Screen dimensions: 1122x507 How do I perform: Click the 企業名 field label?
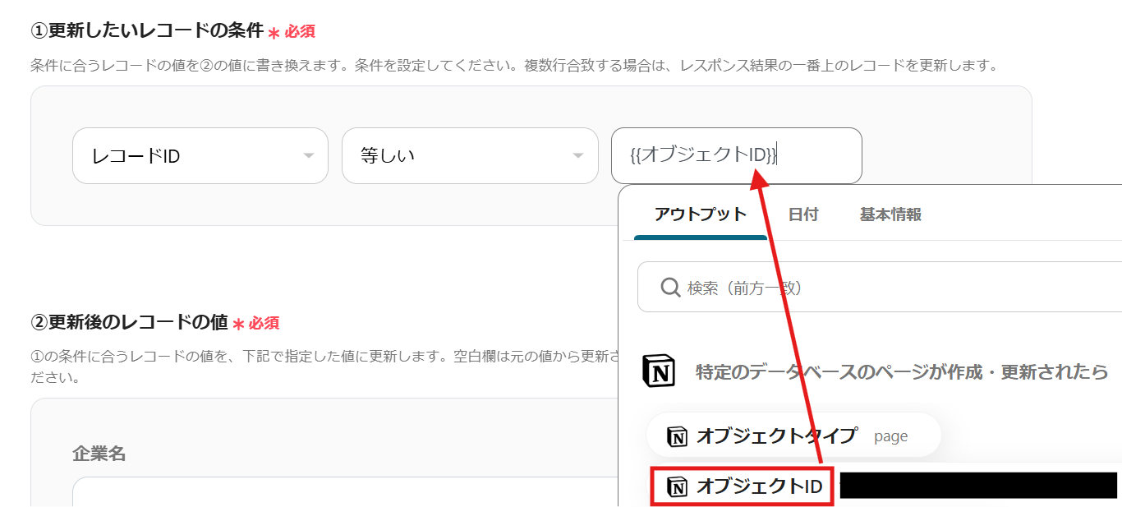coord(99,453)
